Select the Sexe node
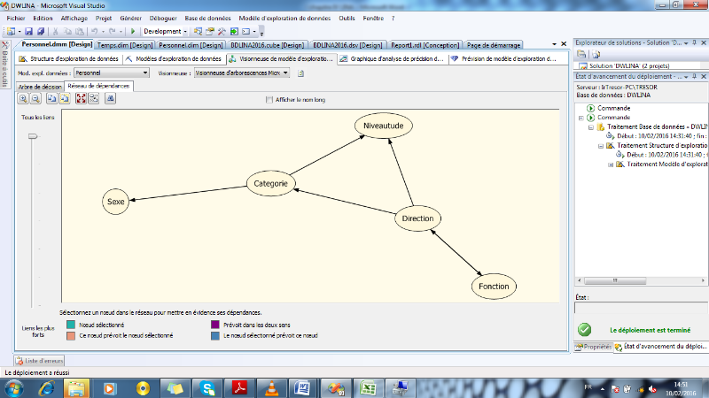This screenshot has height=398, width=709. (116, 202)
